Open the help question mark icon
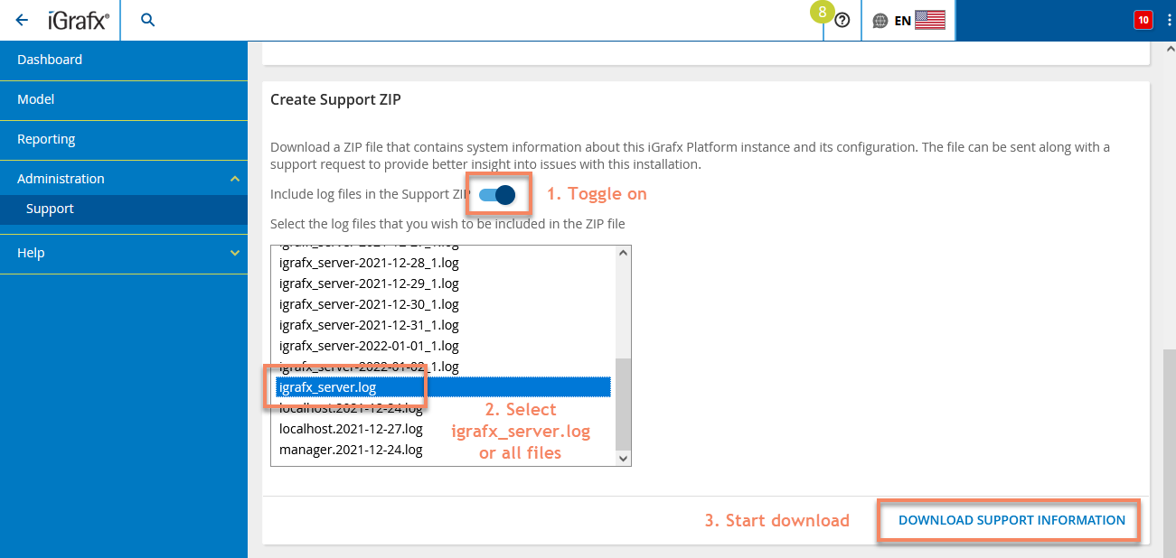 tap(842, 20)
